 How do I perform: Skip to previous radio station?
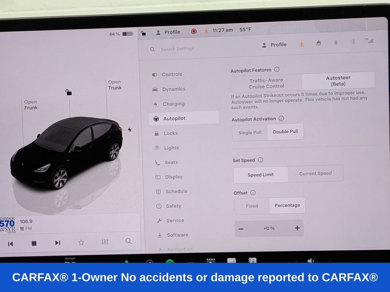coord(10,244)
